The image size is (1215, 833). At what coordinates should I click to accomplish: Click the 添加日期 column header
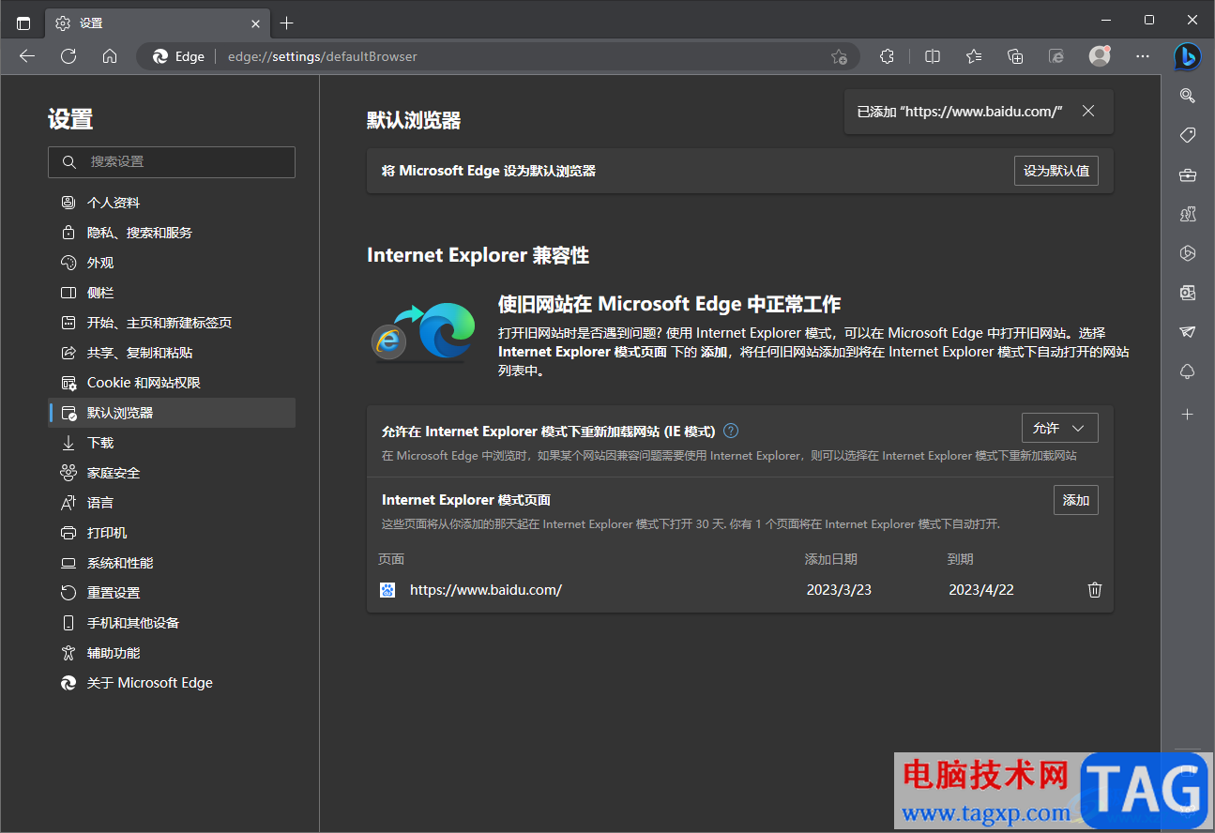coord(831,559)
